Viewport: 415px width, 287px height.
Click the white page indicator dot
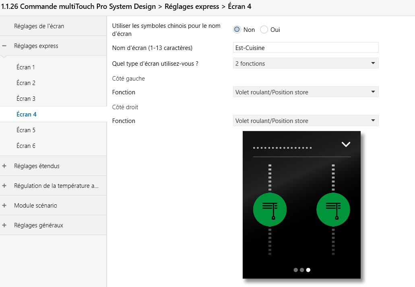[x=308, y=270]
